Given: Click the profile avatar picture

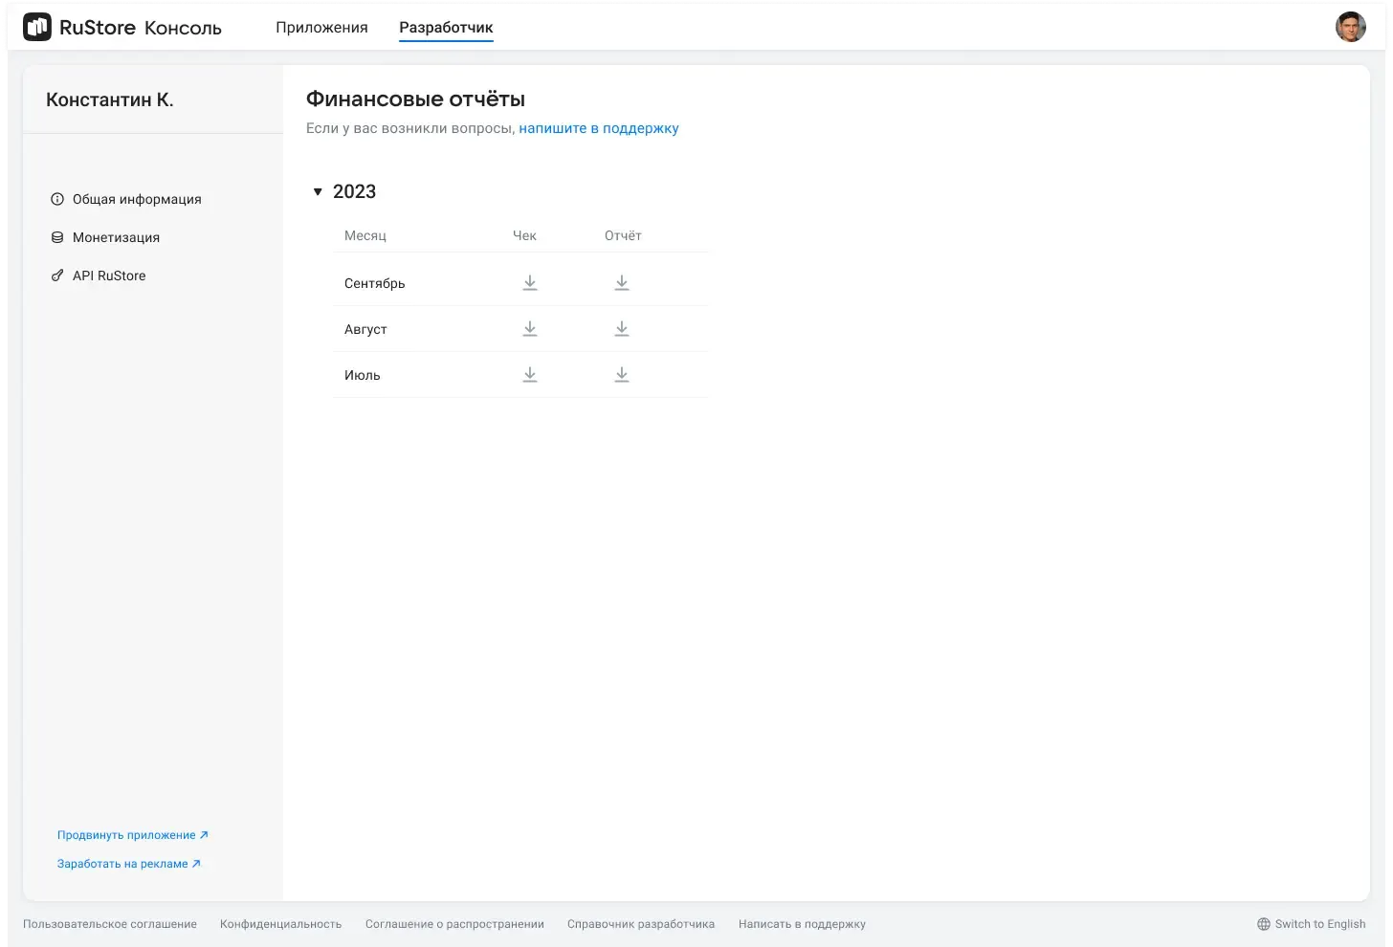Looking at the screenshot, I should point(1350,26).
